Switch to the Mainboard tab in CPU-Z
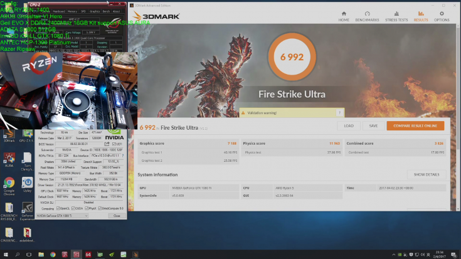461x259 pixels. [59, 11]
